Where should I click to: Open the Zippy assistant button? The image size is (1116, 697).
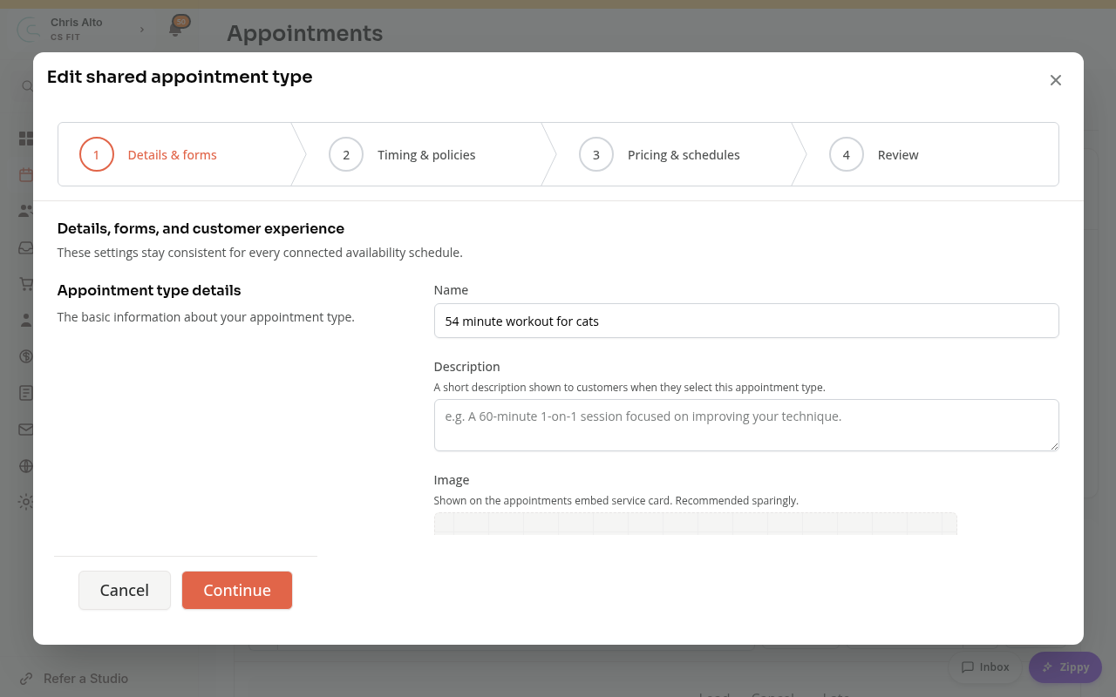coord(1065,667)
